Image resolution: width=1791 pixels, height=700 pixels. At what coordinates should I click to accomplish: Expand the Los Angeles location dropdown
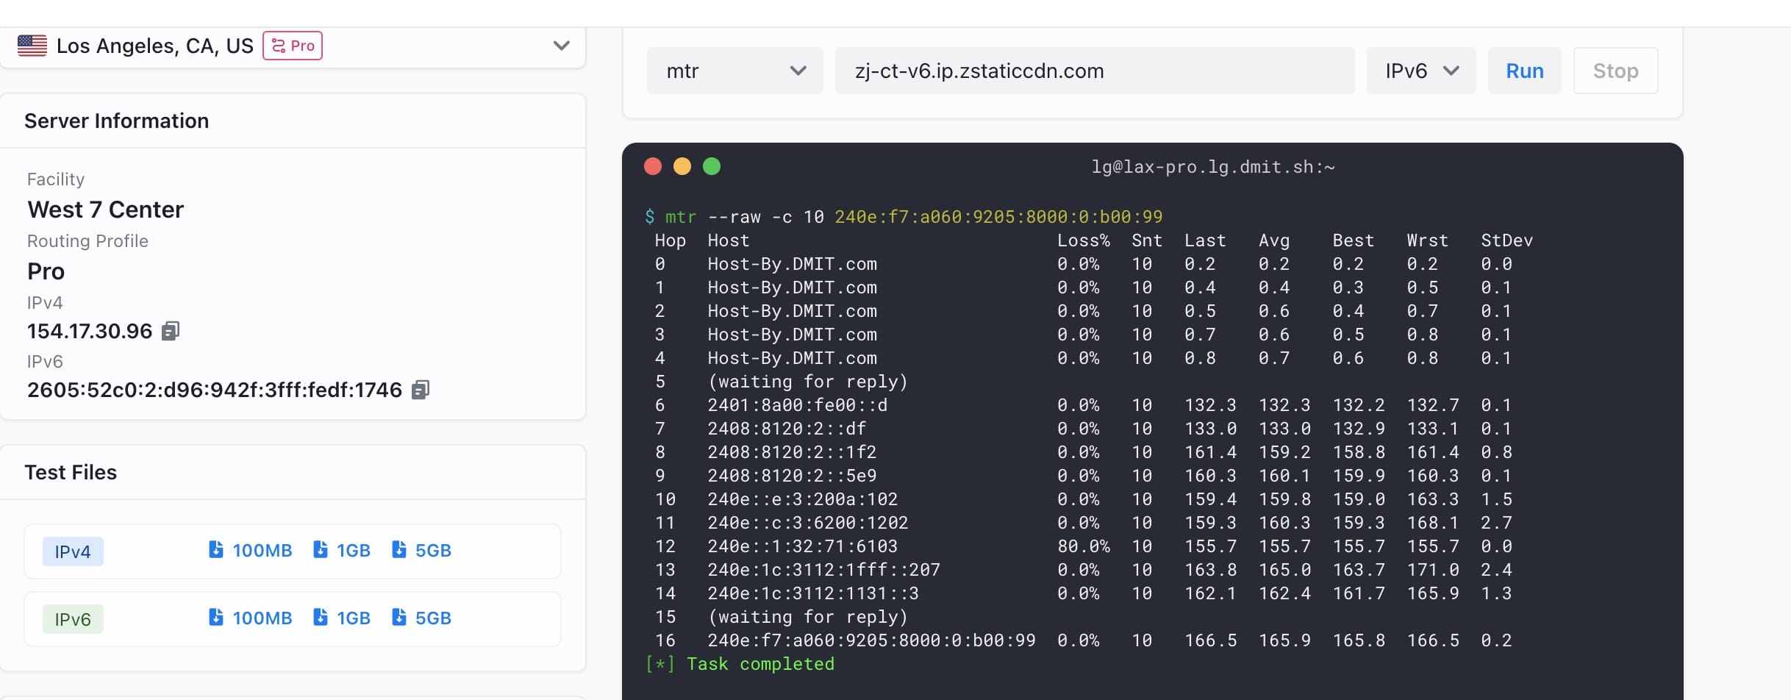tap(561, 46)
